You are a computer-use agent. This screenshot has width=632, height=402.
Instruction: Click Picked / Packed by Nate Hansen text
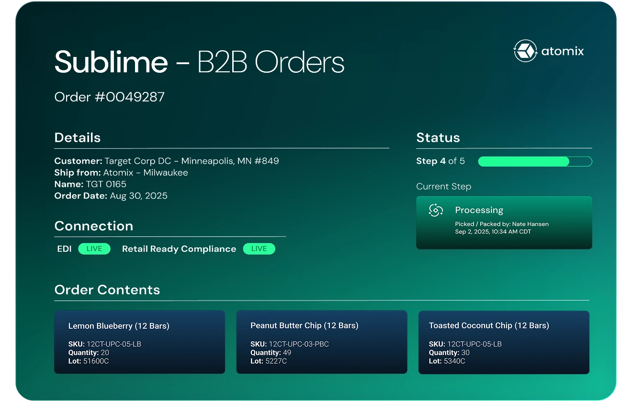tap(502, 224)
